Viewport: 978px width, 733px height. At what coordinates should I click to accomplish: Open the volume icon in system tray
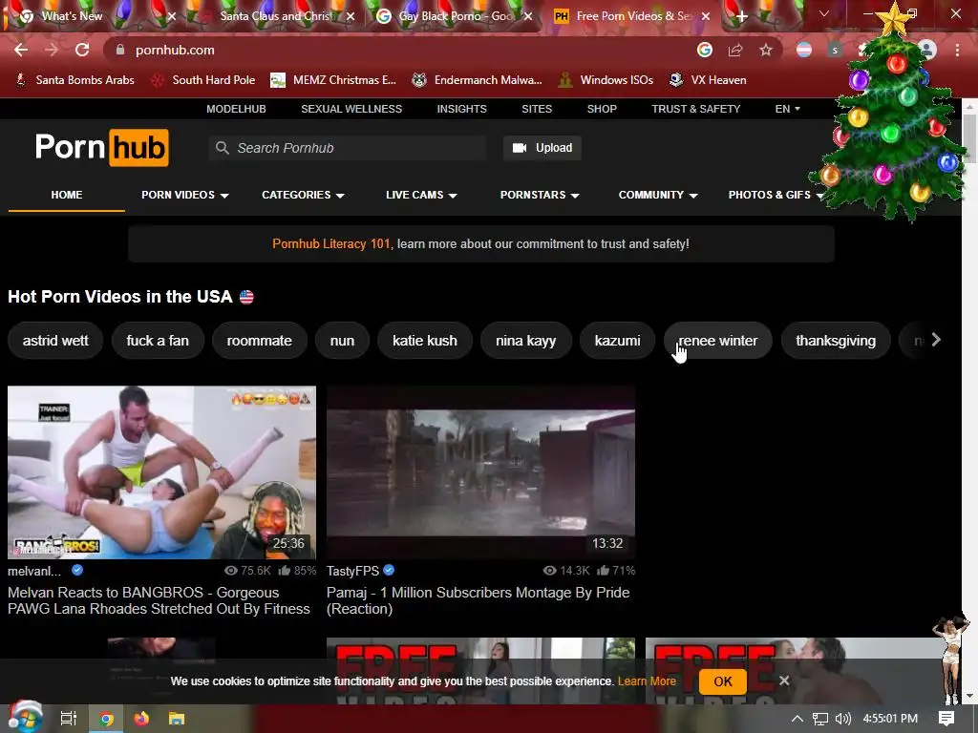pos(842,719)
